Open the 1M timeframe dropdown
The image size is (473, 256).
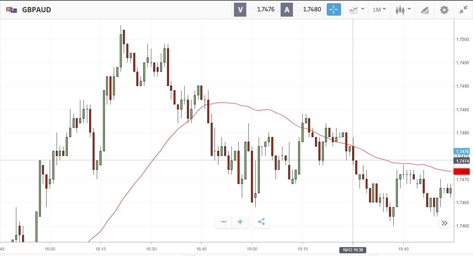point(379,10)
